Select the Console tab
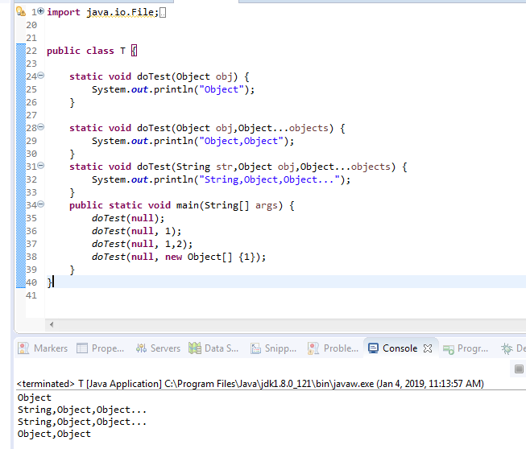The width and height of the screenshot is (526, 449). pos(393,348)
